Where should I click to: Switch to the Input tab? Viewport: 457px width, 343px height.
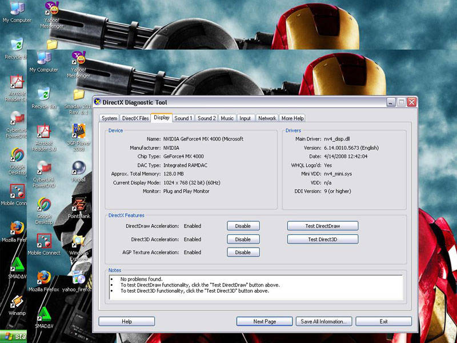pos(245,118)
